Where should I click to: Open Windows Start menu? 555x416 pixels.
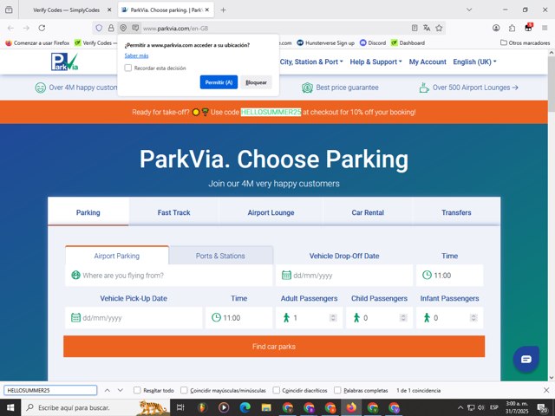tap(10, 407)
